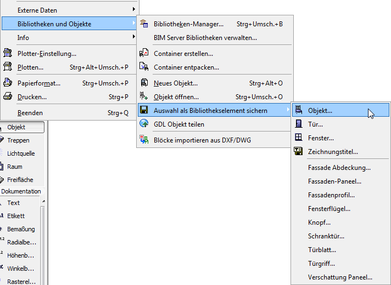Click the GDL Objekt teilen globe icon
The image size is (391, 285).
click(144, 124)
